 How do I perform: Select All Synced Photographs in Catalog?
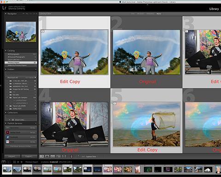point(21,57)
